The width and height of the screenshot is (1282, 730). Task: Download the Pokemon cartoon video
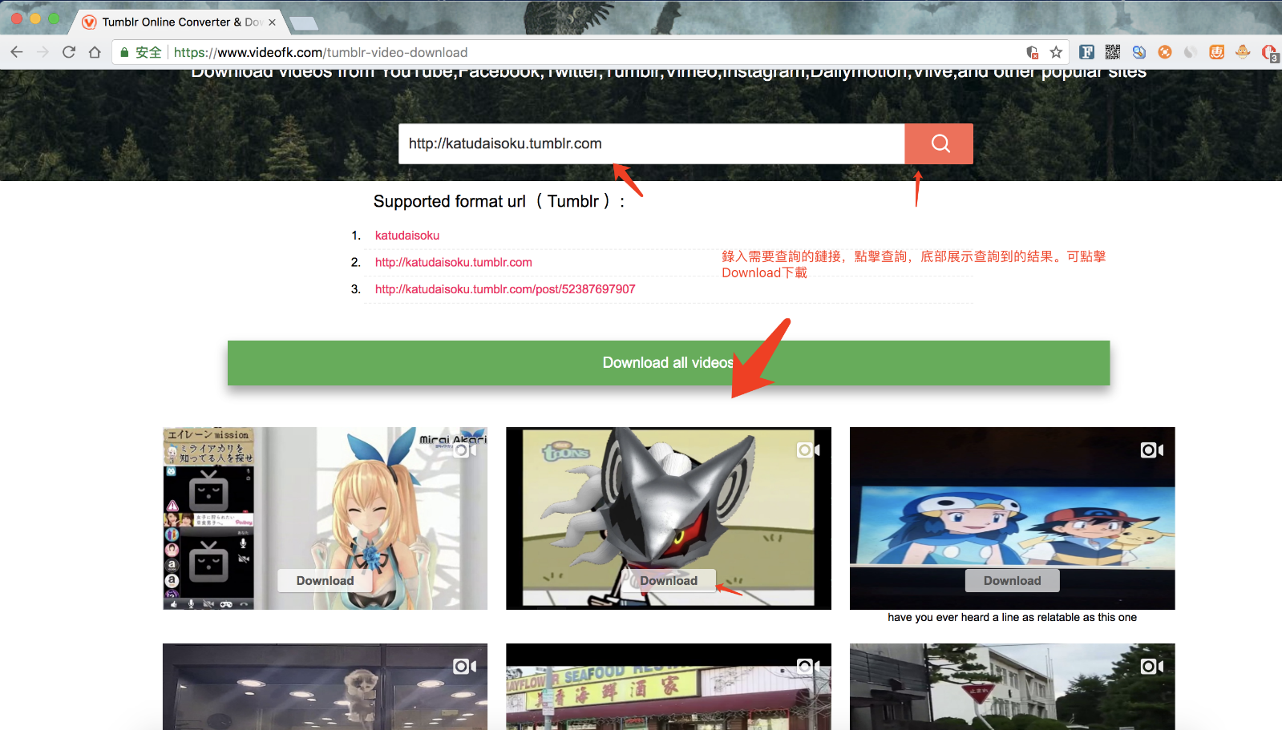click(1012, 581)
